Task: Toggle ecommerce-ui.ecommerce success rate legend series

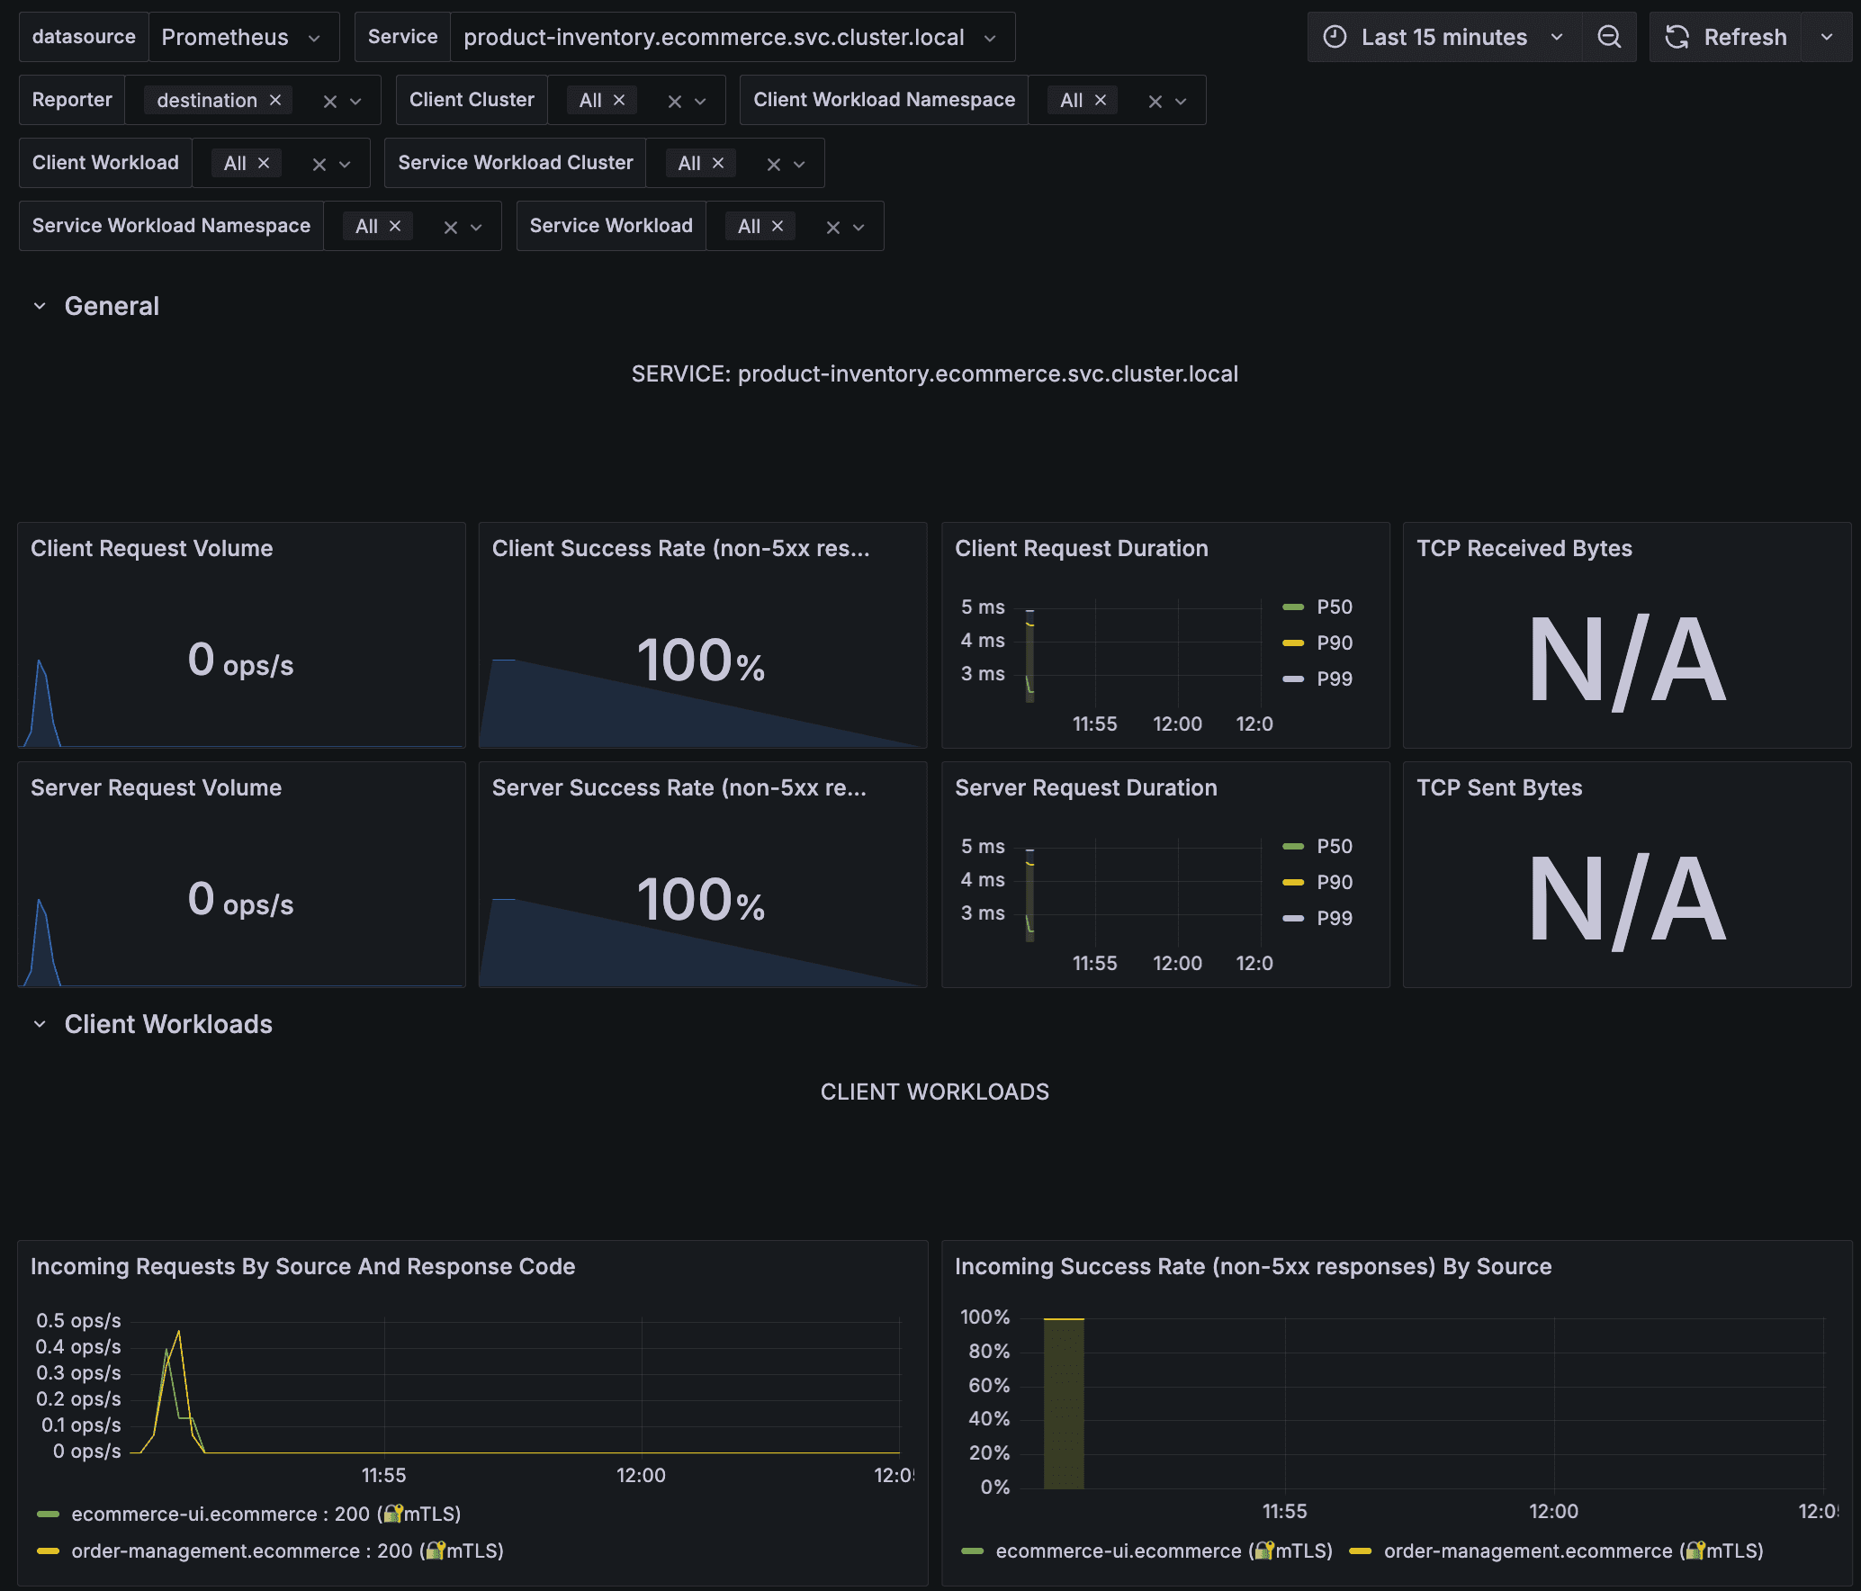Action: click(x=1164, y=1551)
